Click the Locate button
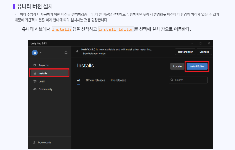This screenshot has height=150, width=235. [177, 66]
